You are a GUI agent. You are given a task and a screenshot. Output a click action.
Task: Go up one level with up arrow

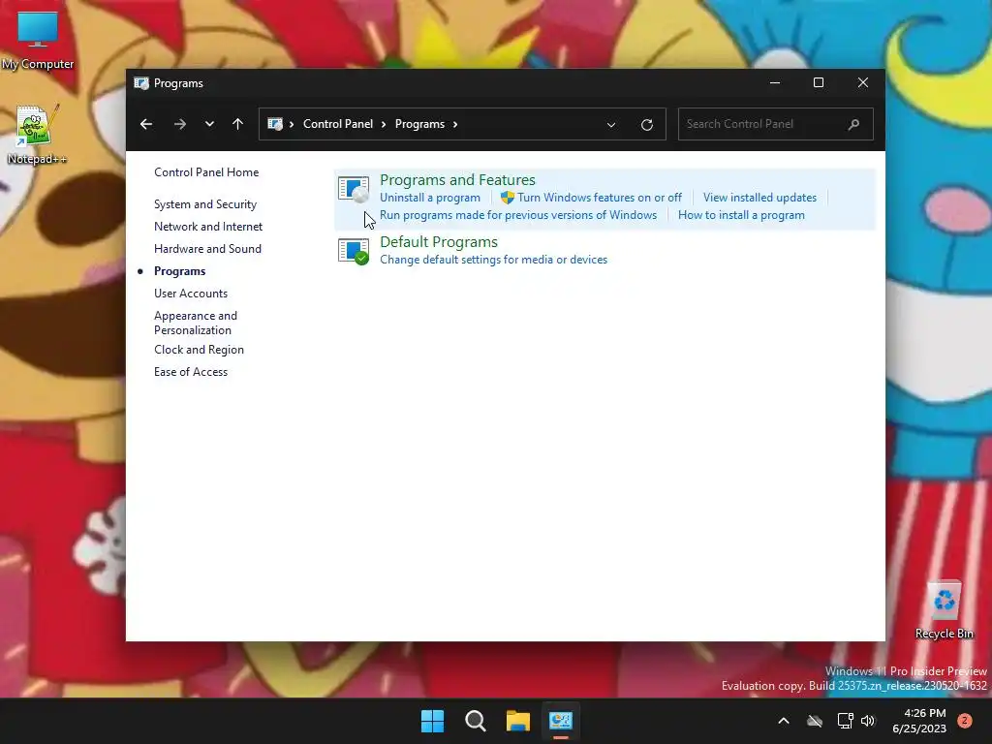pos(238,124)
